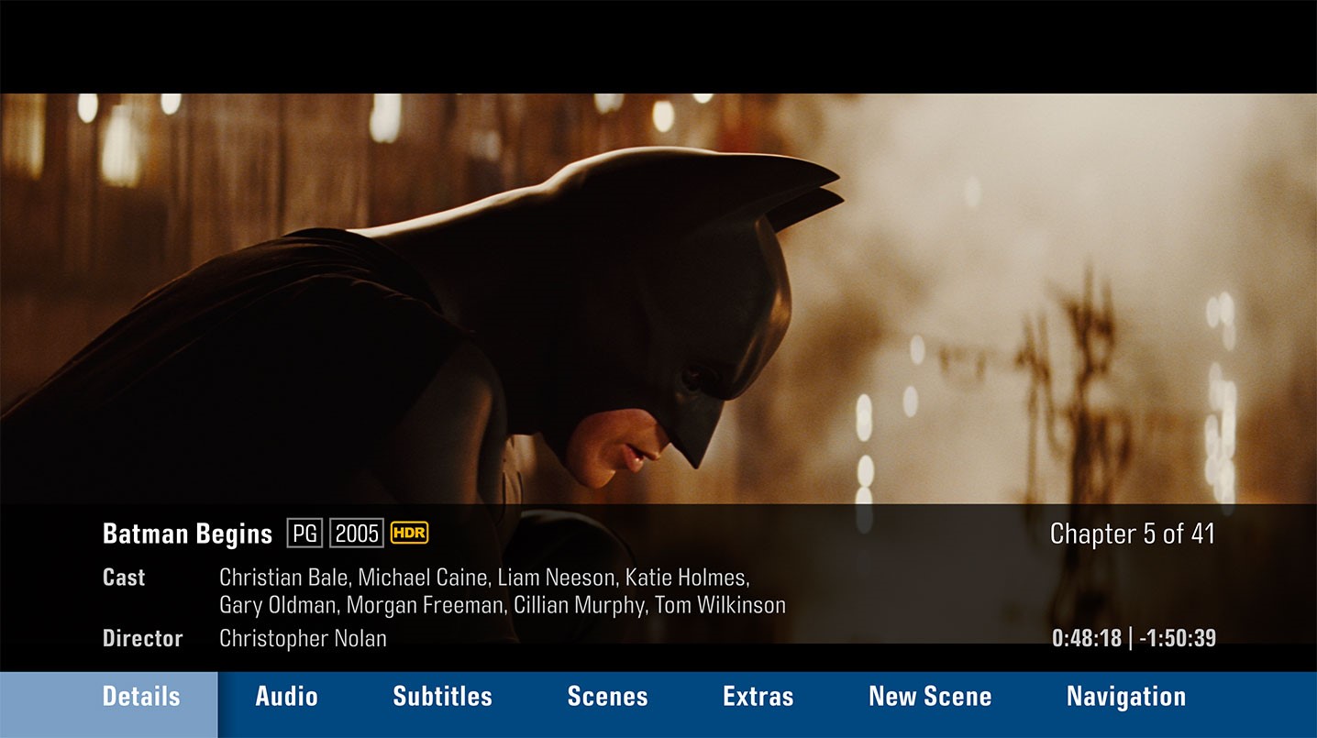Screen dimensions: 1317x738
Task: Click the 2005 year badge
Action: tap(357, 534)
